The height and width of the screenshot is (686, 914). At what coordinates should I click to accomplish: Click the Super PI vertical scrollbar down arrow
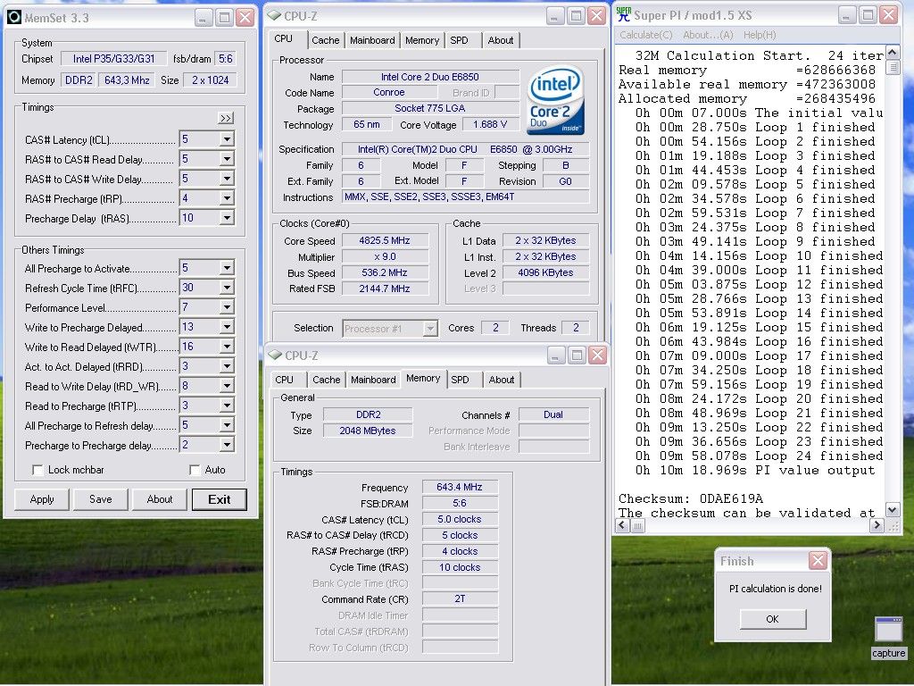(x=893, y=510)
